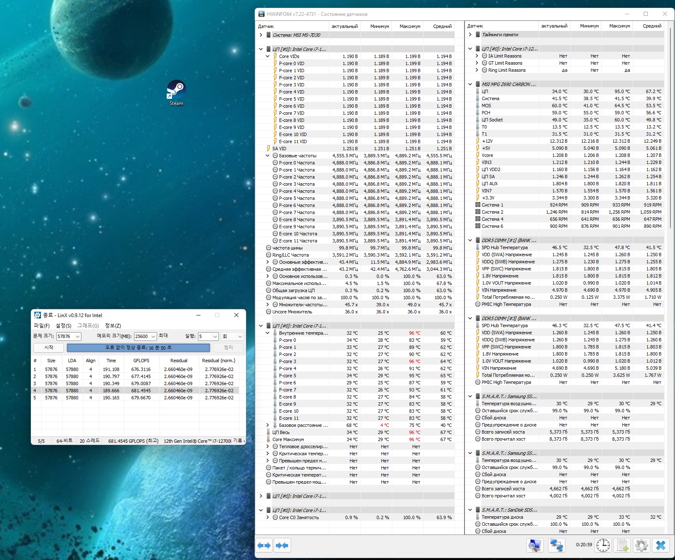Screen dimensions: 675x560
Task: Open the monitor with magnifier summary icon
Action: [535, 545]
